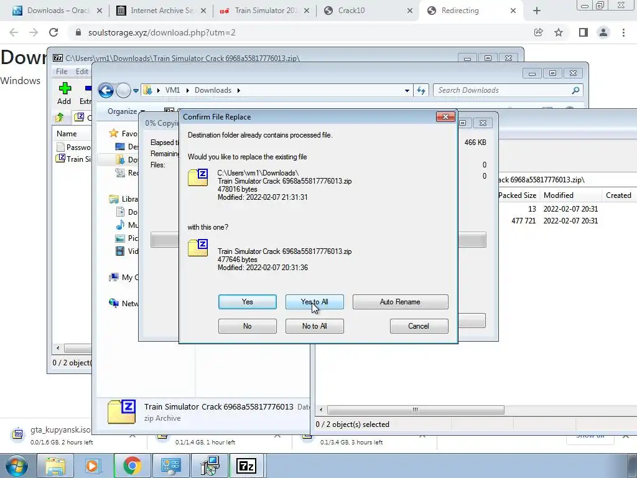Bookmark this page star icon
This screenshot has height=478, width=637.
point(559,32)
